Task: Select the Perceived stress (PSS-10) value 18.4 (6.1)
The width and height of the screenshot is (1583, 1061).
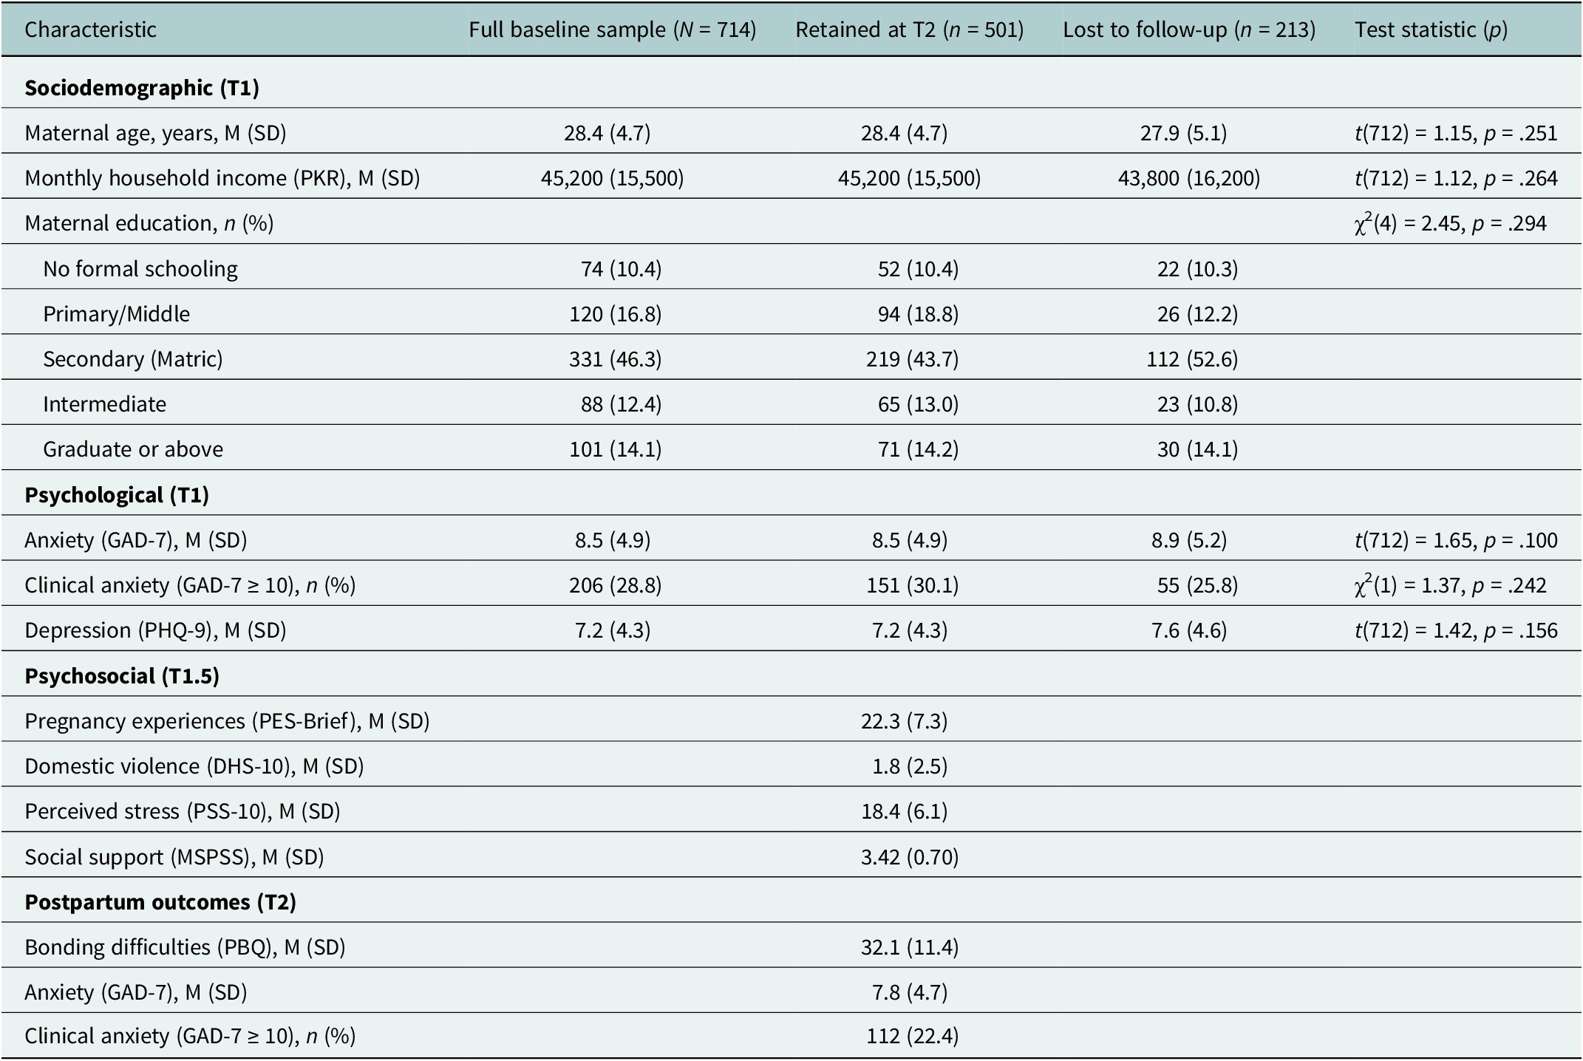Action: [x=904, y=811]
